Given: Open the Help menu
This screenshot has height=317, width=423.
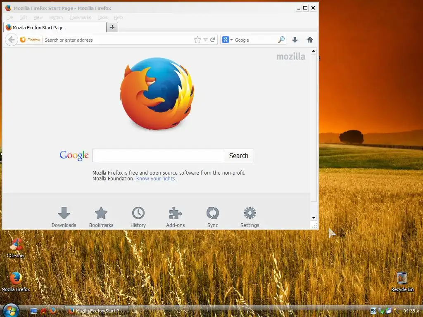Looking at the screenshot, I should pos(119,17).
